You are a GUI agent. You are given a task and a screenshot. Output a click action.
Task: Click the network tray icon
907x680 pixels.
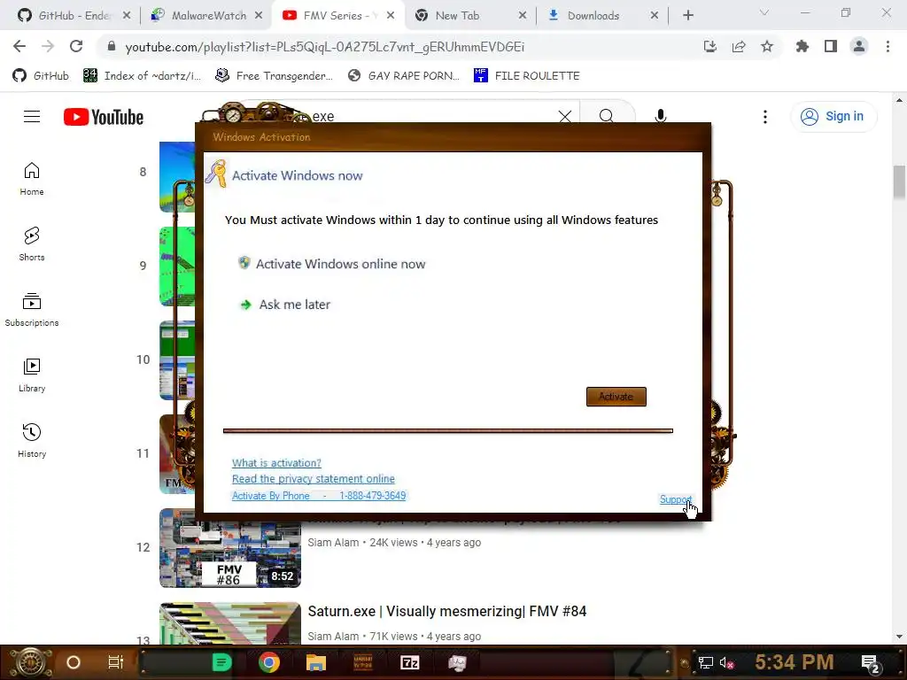pyautogui.click(x=706, y=662)
